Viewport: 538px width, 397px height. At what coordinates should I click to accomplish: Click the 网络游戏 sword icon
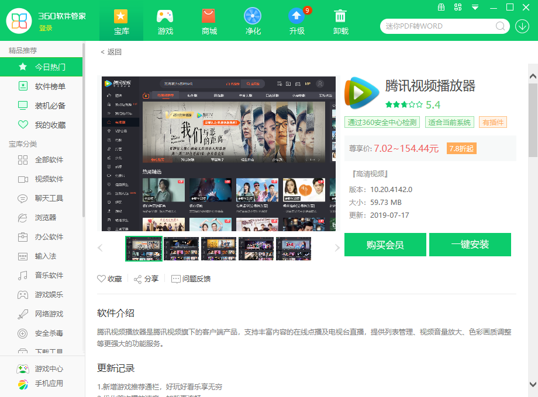coord(23,314)
